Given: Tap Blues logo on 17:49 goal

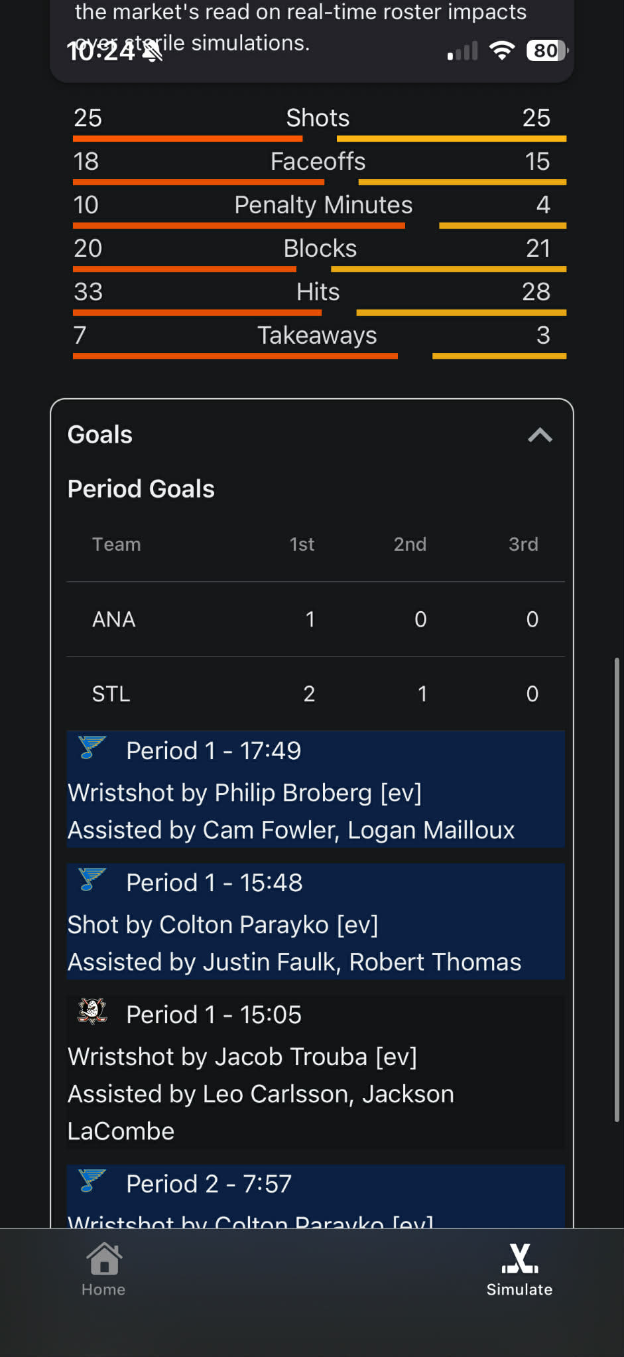Looking at the screenshot, I should [92, 747].
